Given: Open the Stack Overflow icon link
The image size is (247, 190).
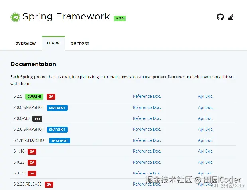Looking at the screenshot, I should coord(231,17).
